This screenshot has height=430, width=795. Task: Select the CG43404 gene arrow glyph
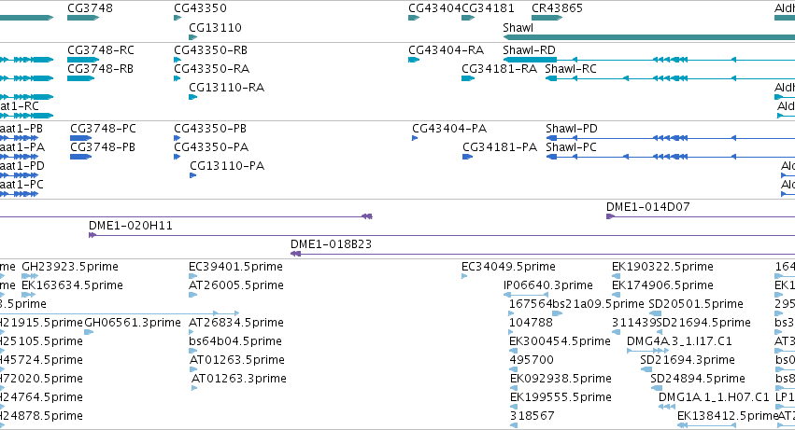pos(414,18)
